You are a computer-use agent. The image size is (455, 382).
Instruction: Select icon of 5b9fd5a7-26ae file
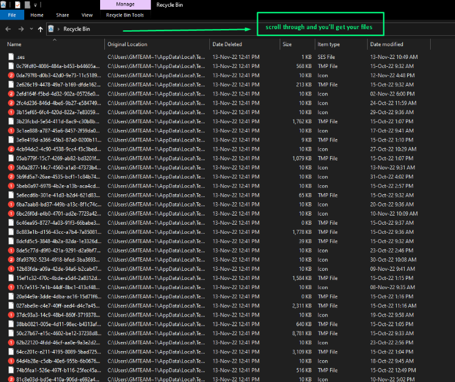point(11,177)
